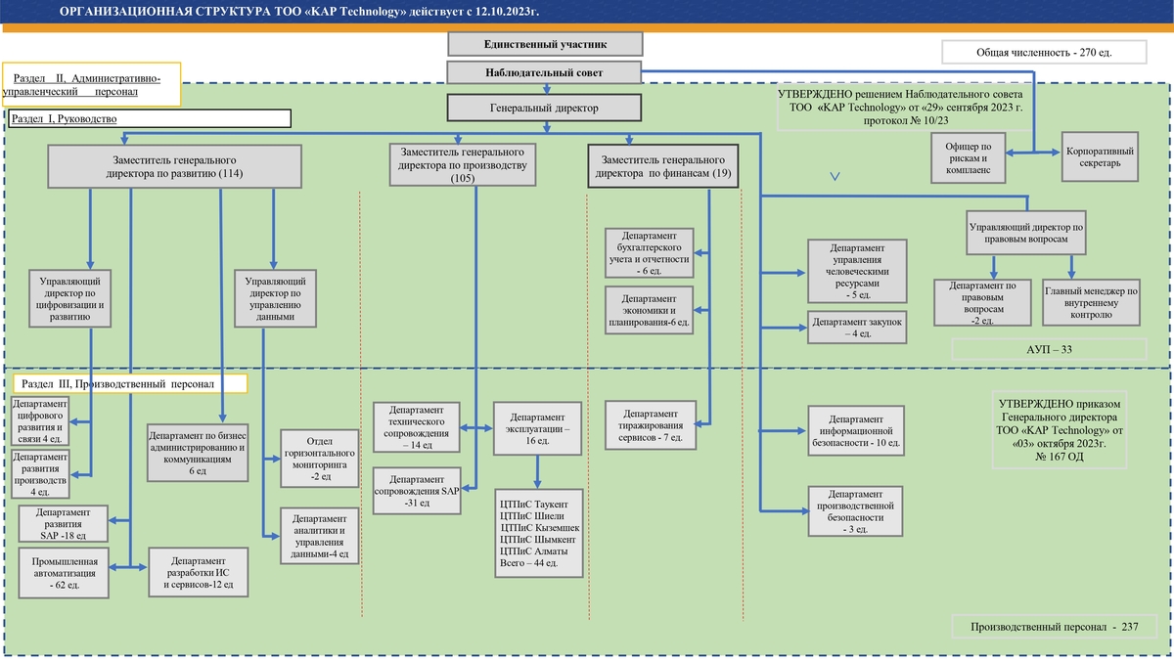The image size is (1174, 660).
Task: Select 'Заместитель генерального директора по финансам (19)'
Action: [663, 165]
